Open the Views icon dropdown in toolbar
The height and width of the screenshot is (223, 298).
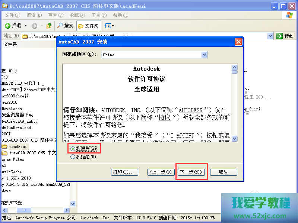coord(109,26)
